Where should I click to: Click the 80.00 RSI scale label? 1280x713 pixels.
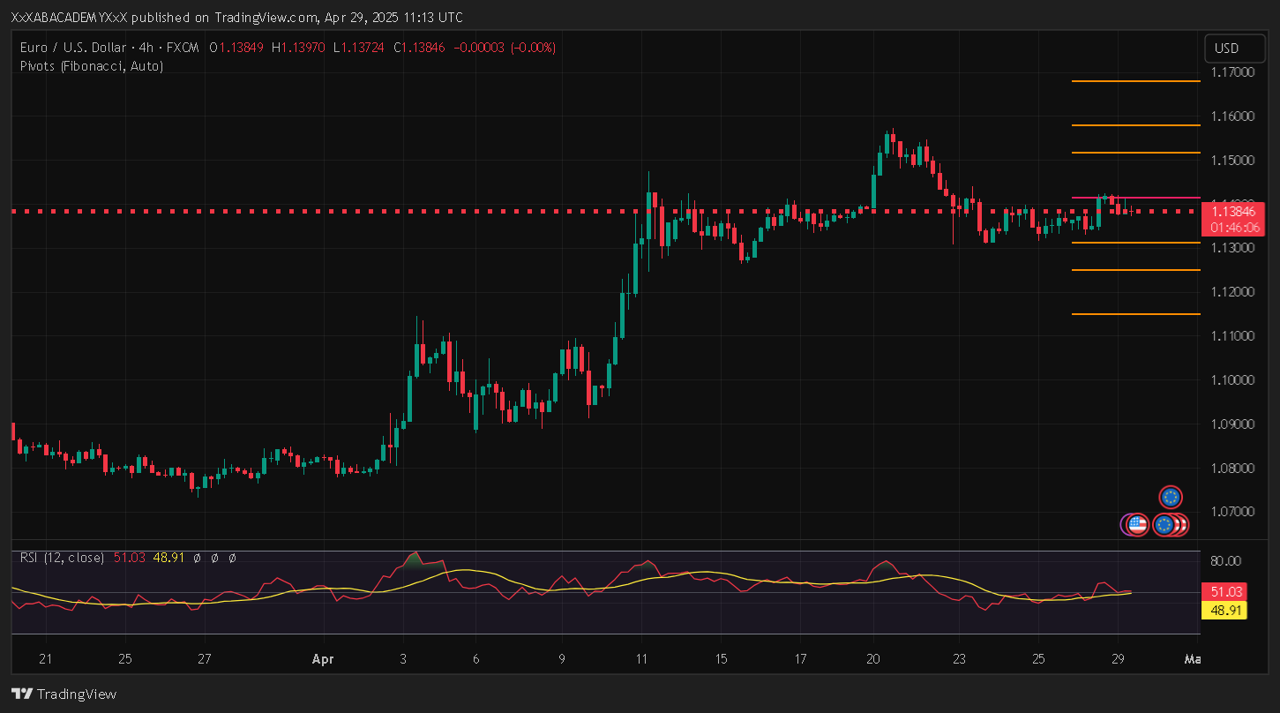point(1227,560)
